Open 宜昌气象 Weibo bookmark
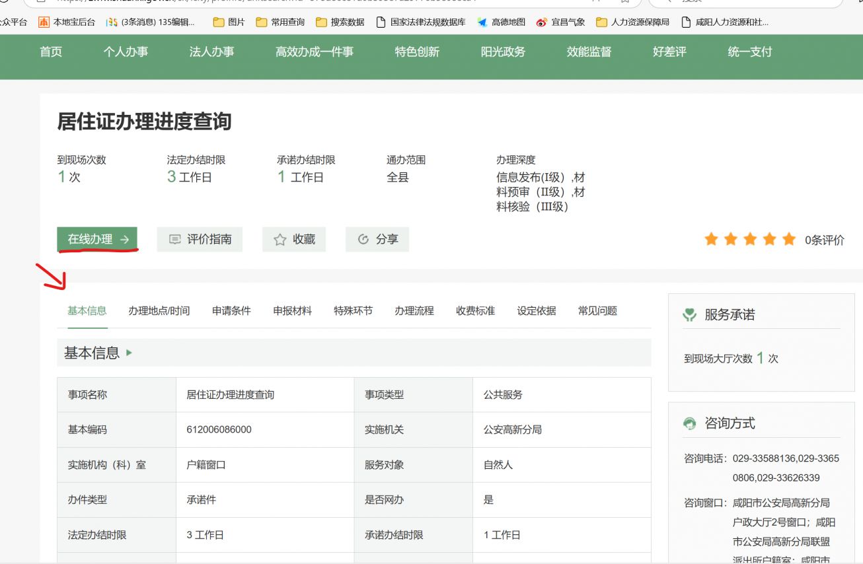This screenshot has width=863, height=564. (561, 22)
